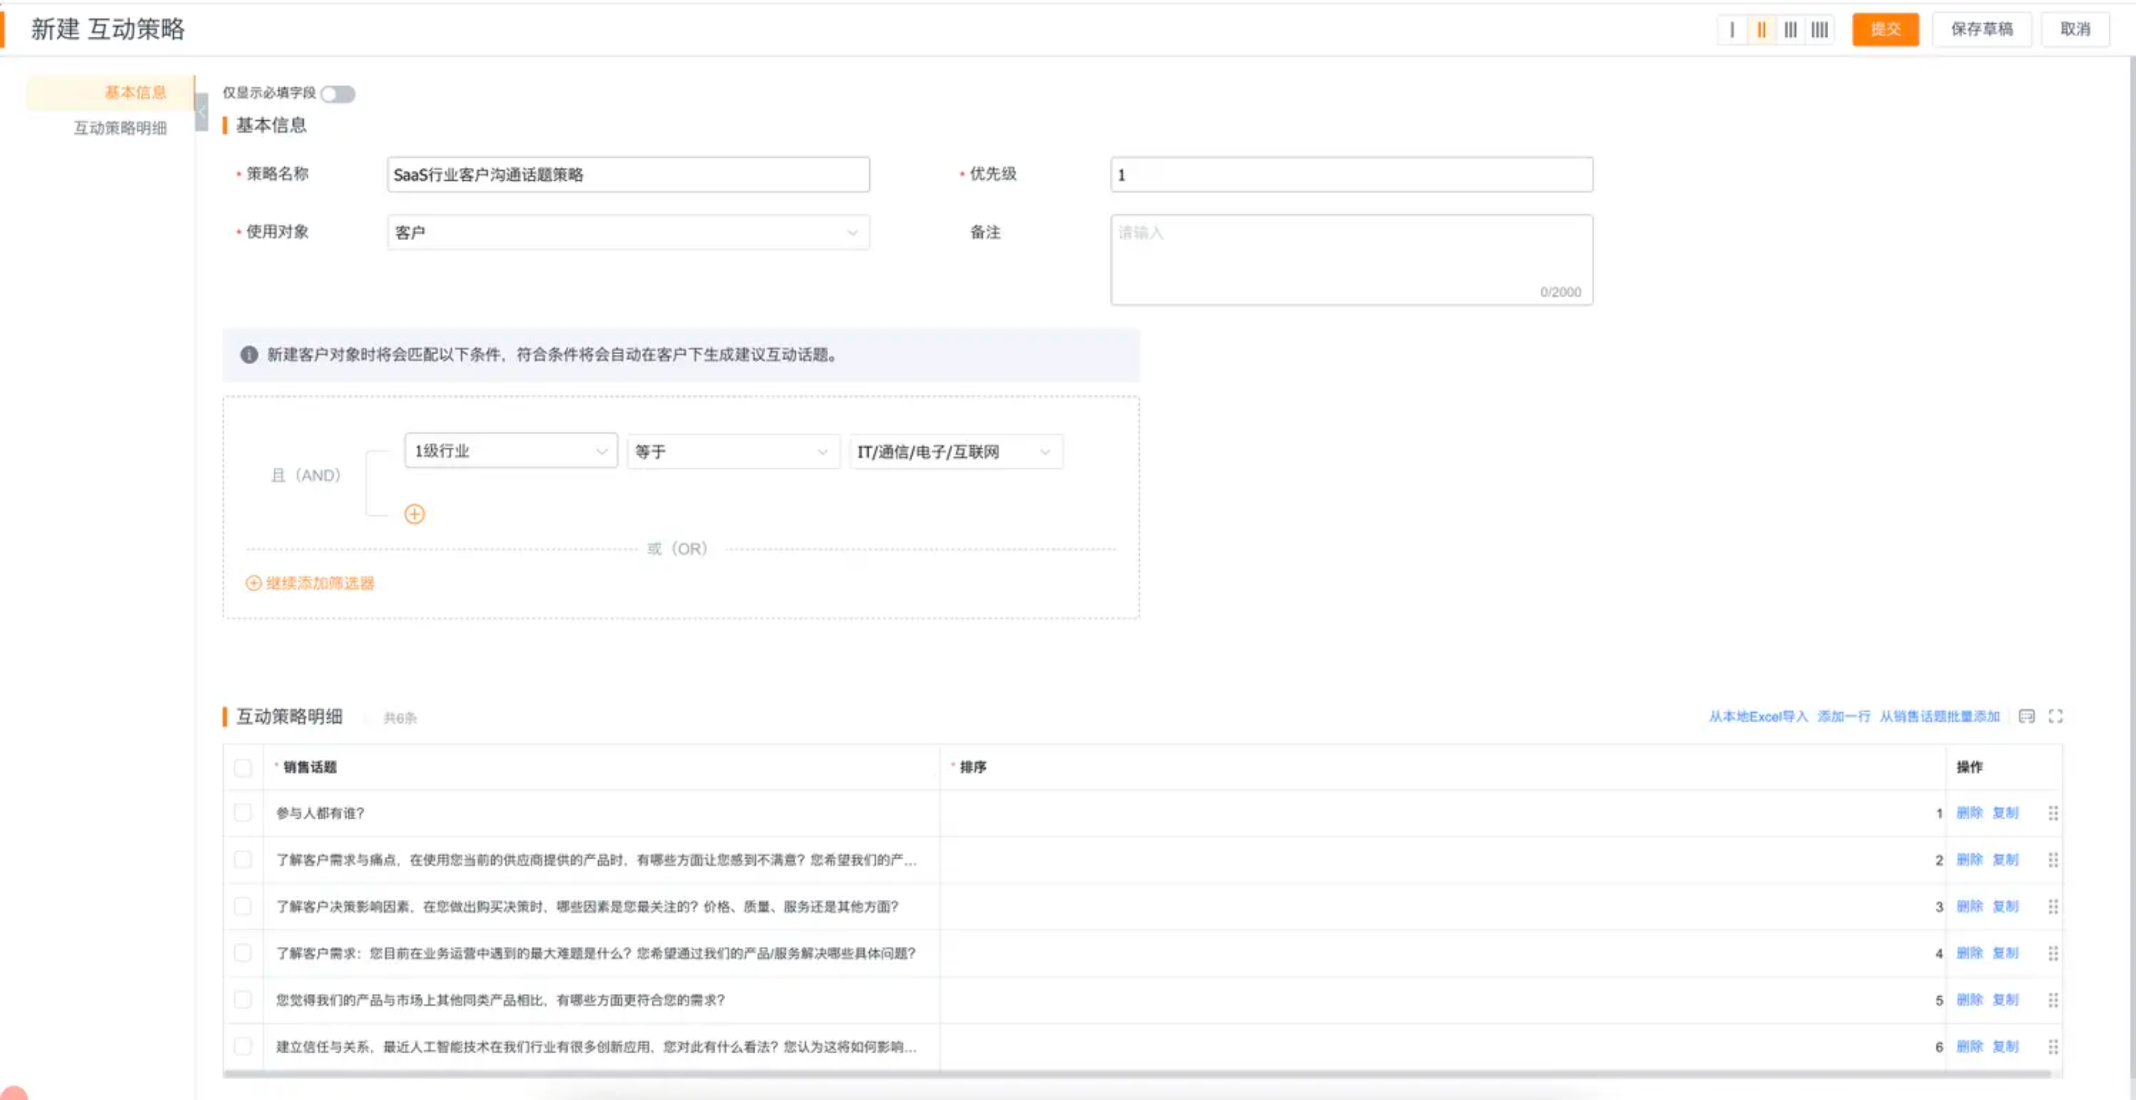Select the four-column layout icon
The width and height of the screenshot is (2136, 1100).
pyautogui.click(x=1819, y=30)
